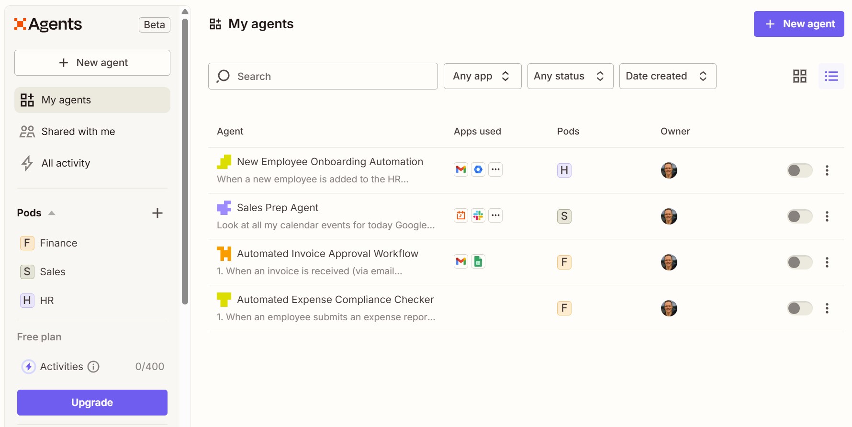Open New Employee Onboarding Automation agent
This screenshot has height=427, width=852.
coord(330,162)
